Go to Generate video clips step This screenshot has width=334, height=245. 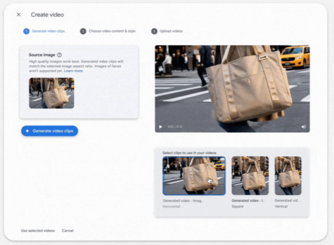[x=48, y=31]
